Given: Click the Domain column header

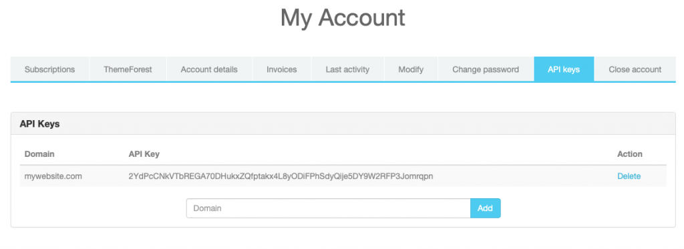Looking at the screenshot, I should (39, 154).
